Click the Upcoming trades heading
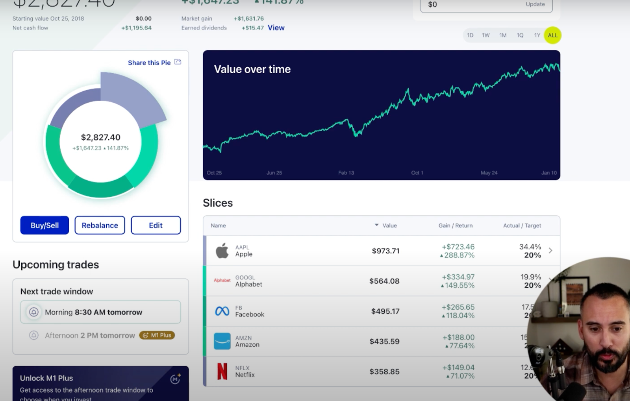630x401 pixels. [x=56, y=264]
